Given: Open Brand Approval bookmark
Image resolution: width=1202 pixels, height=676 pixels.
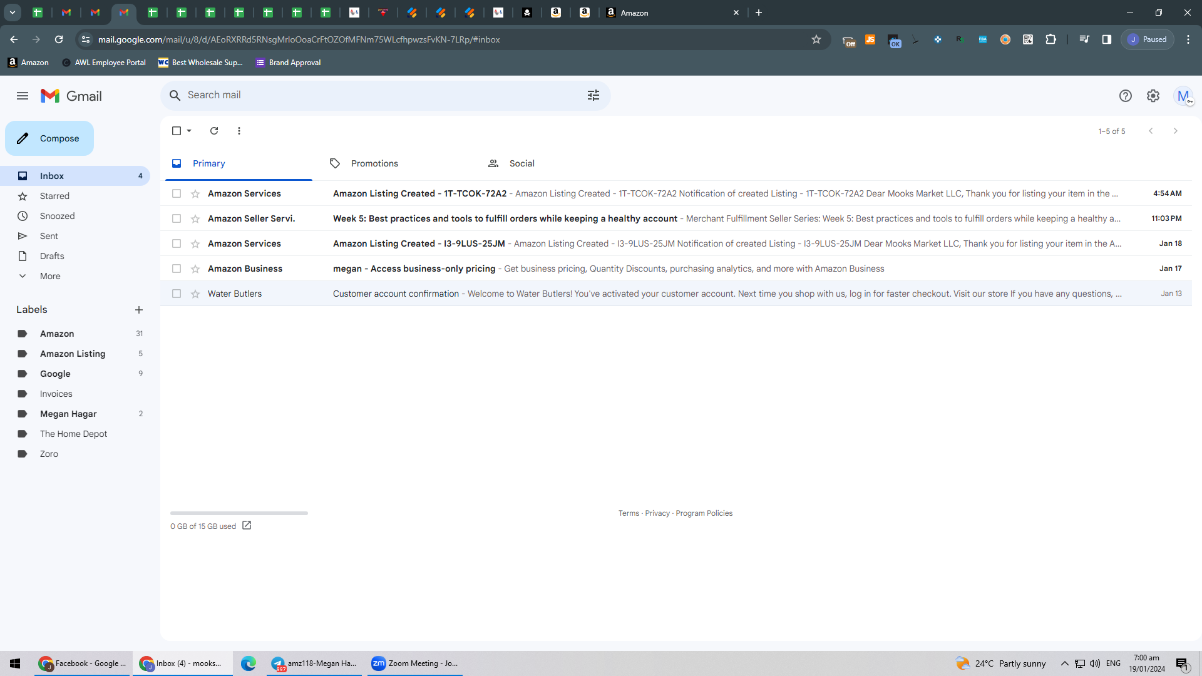Looking at the screenshot, I should (x=289, y=63).
